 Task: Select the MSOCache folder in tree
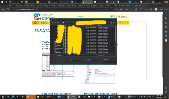[x=58, y=52]
